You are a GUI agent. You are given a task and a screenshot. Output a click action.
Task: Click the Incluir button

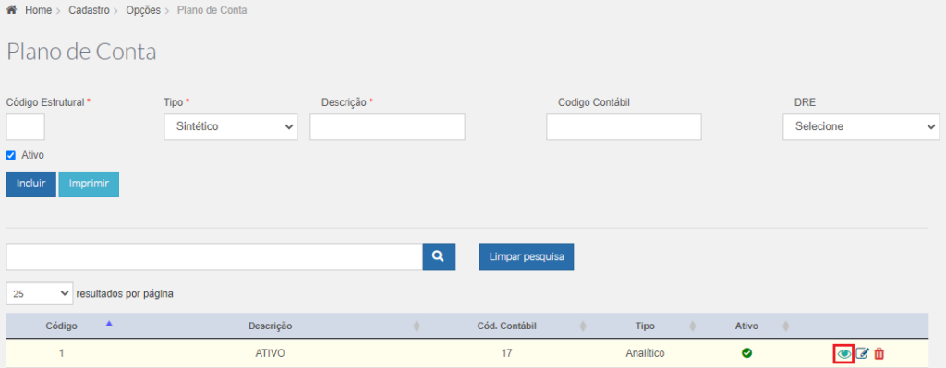pos(30,184)
